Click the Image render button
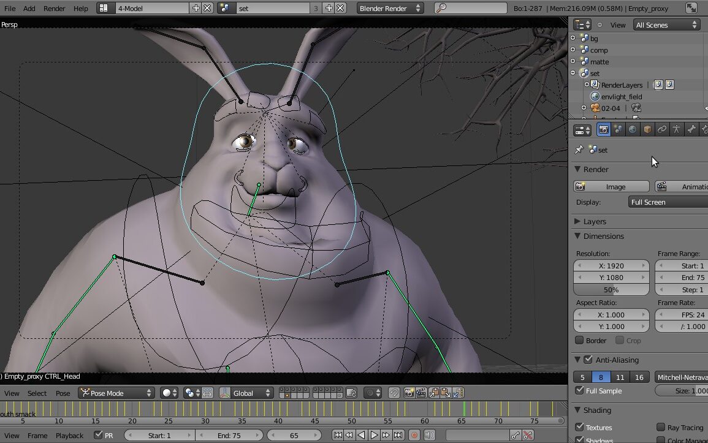 point(611,186)
